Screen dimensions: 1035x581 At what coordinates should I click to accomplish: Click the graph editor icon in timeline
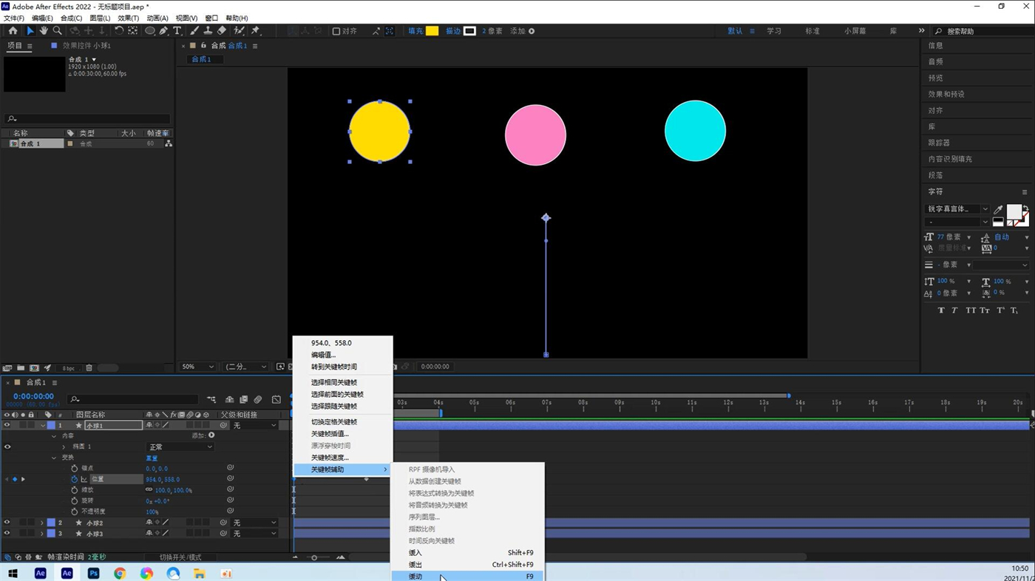(276, 400)
